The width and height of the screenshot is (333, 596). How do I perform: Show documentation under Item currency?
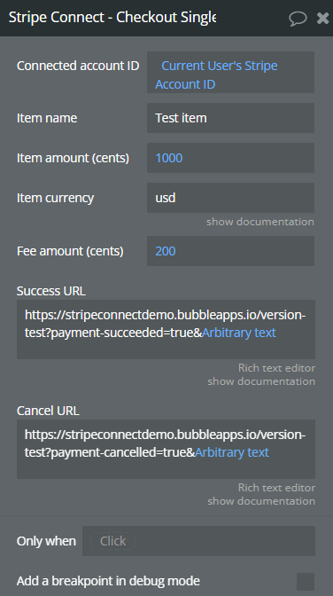point(260,222)
